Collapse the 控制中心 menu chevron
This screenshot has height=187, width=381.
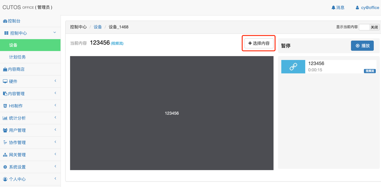click(55, 33)
